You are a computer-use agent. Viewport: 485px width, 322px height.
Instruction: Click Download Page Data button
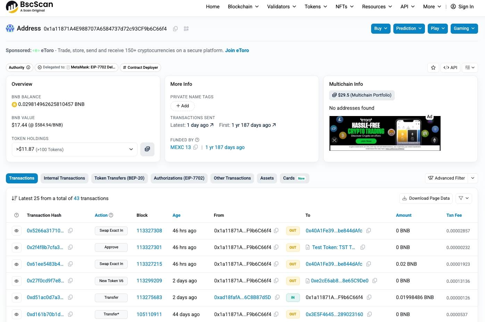point(426,198)
